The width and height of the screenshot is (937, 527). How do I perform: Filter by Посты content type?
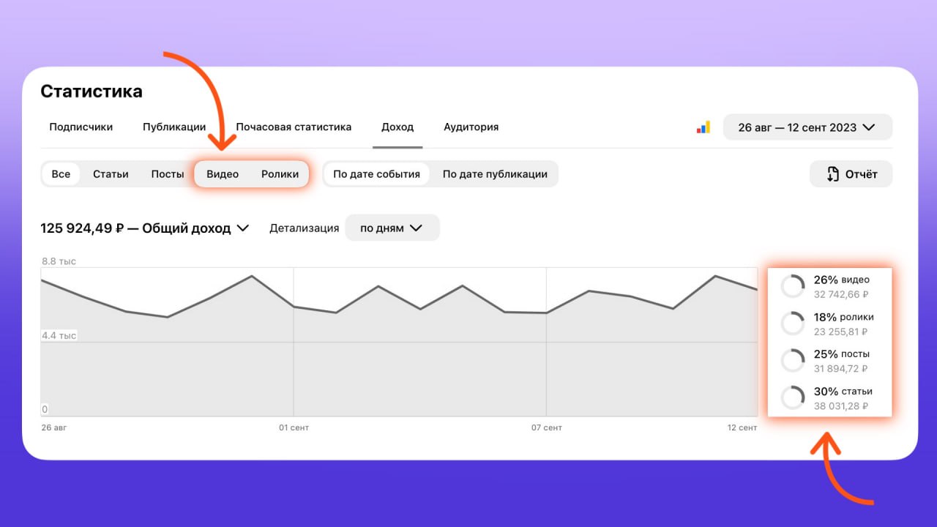[x=168, y=174]
